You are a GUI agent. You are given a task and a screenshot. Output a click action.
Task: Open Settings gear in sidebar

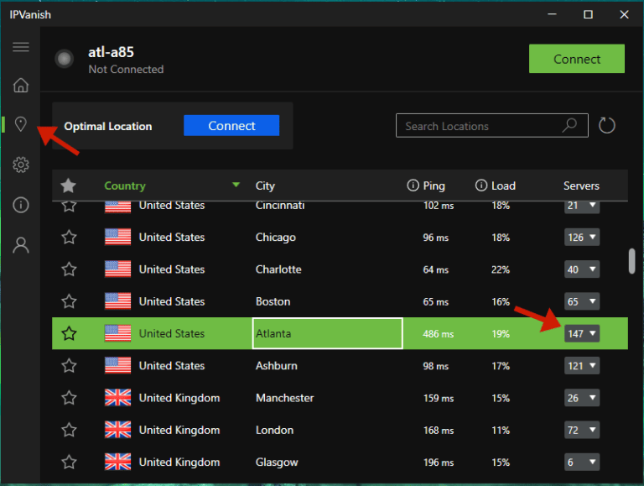[x=21, y=165]
